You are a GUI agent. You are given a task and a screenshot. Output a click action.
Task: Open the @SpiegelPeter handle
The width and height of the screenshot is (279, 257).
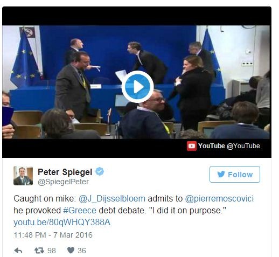pyautogui.click(x=63, y=182)
